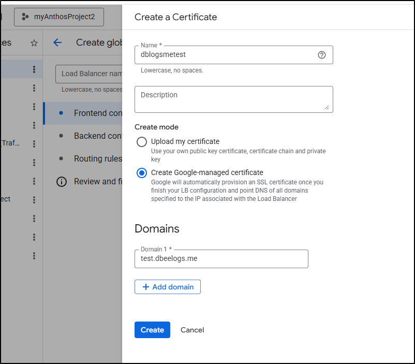The width and height of the screenshot is (415, 364).
Task: Click the info icon next to Review
Action: pos(62,182)
